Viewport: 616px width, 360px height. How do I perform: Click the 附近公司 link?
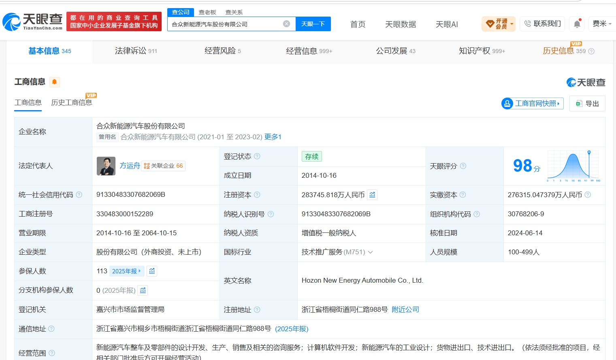pyautogui.click(x=405, y=310)
